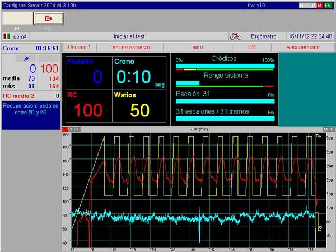Image resolution: width=336 pixels, height=252 pixels.
Task: Select graph view 2 tab
Action: [71, 129]
